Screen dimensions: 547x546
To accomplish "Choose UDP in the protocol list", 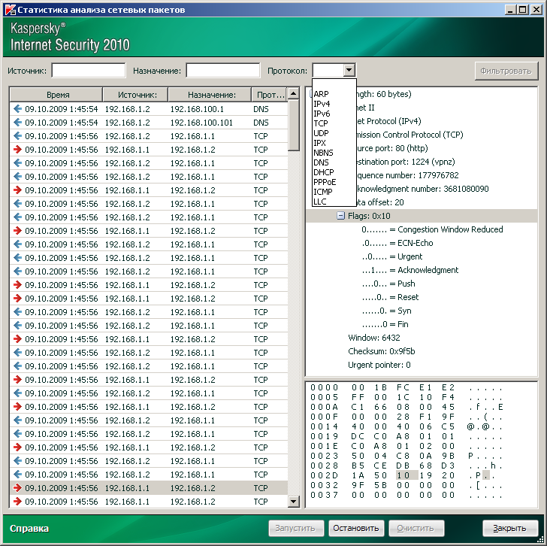I will click(321, 133).
